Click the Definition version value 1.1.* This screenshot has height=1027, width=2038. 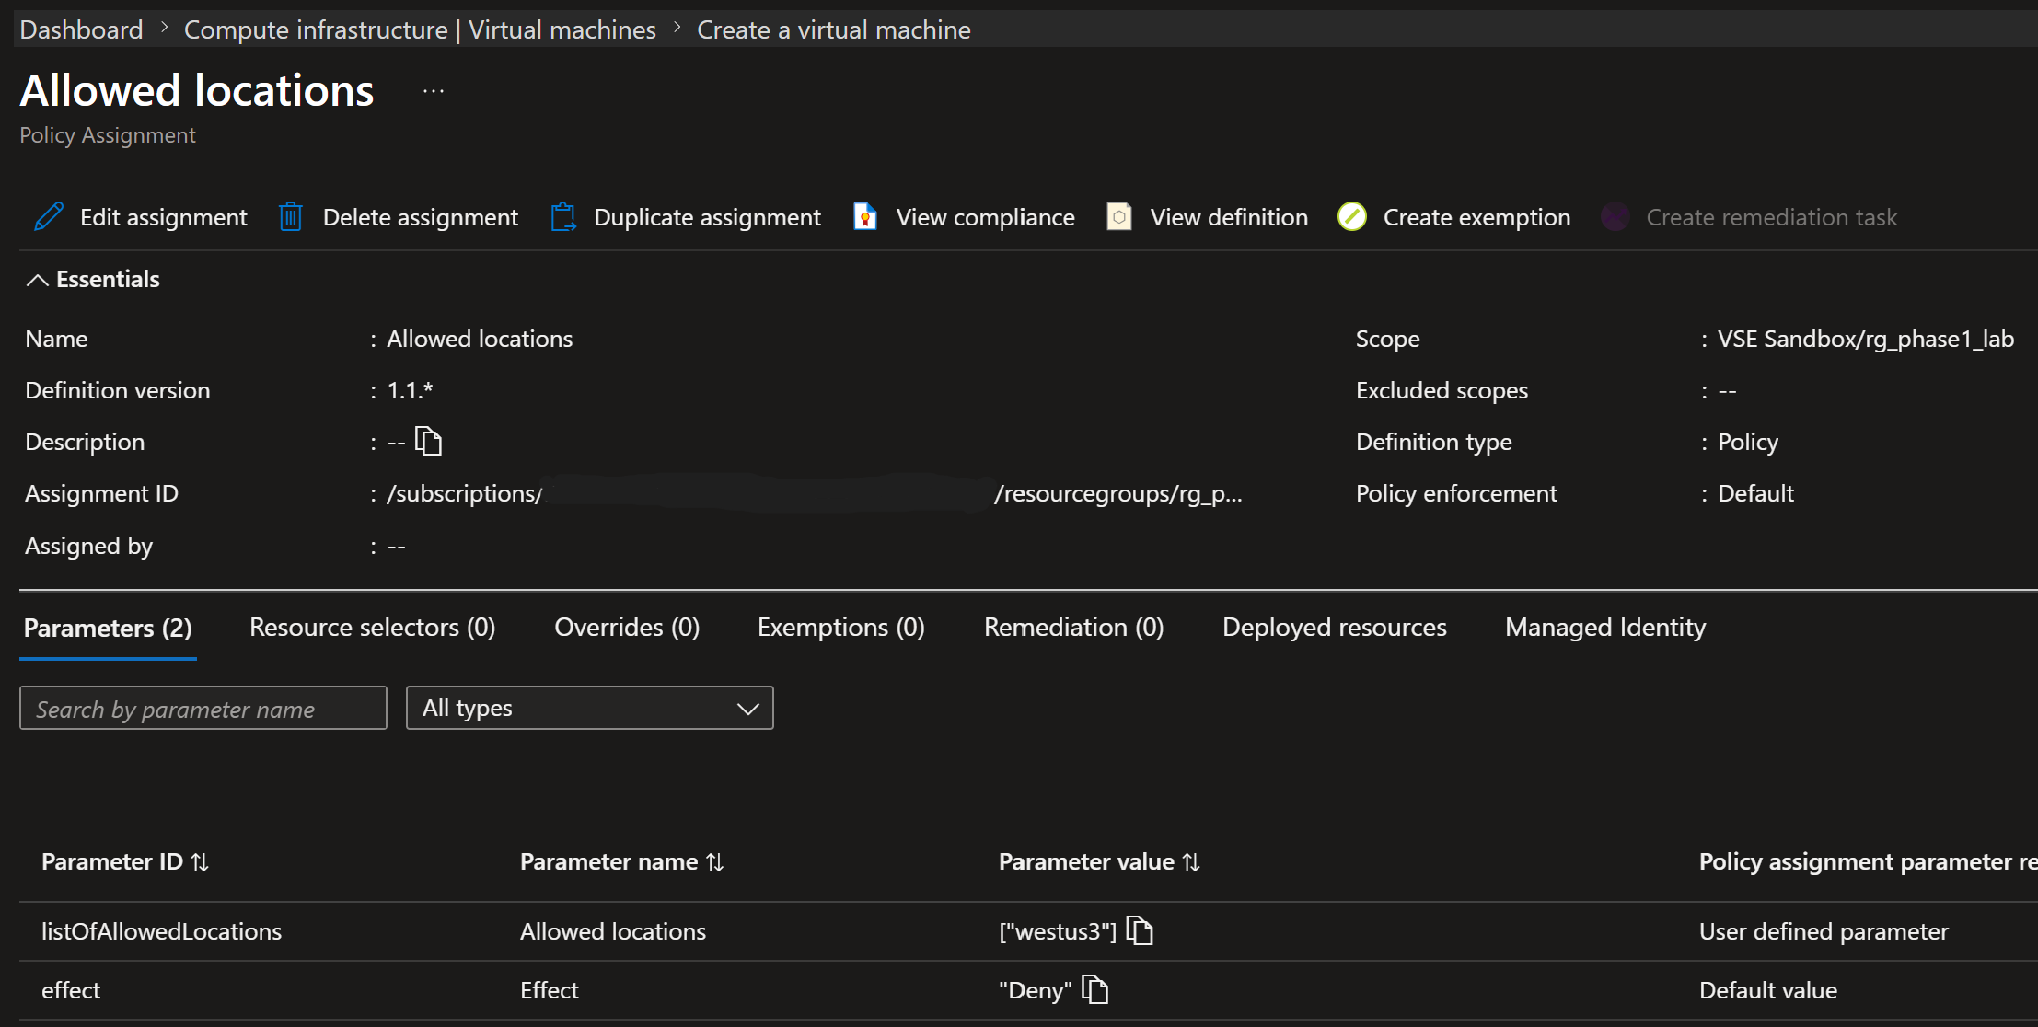coord(410,390)
